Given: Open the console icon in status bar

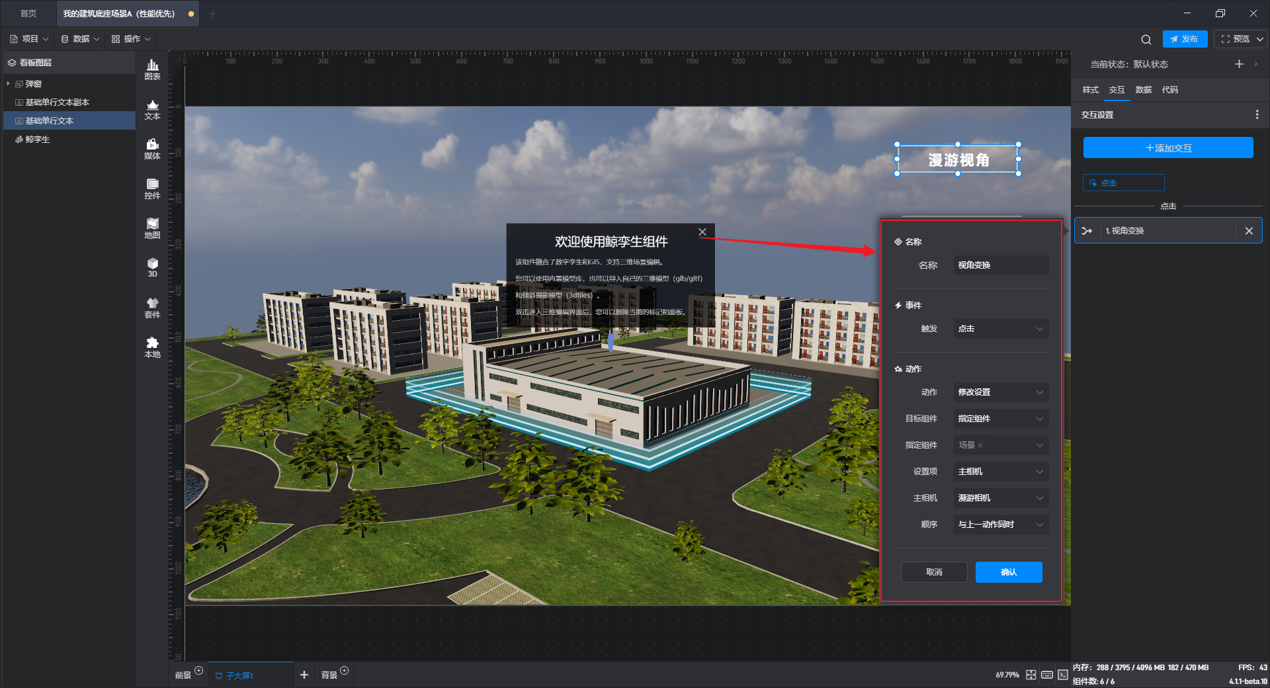Looking at the screenshot, I should pos(1063,675).
